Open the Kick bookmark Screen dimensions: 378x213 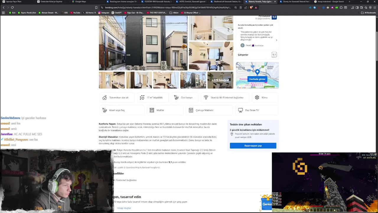12,13
